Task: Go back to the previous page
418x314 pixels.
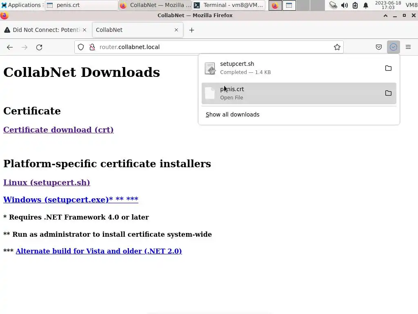Action: click(x=10, y=47)
